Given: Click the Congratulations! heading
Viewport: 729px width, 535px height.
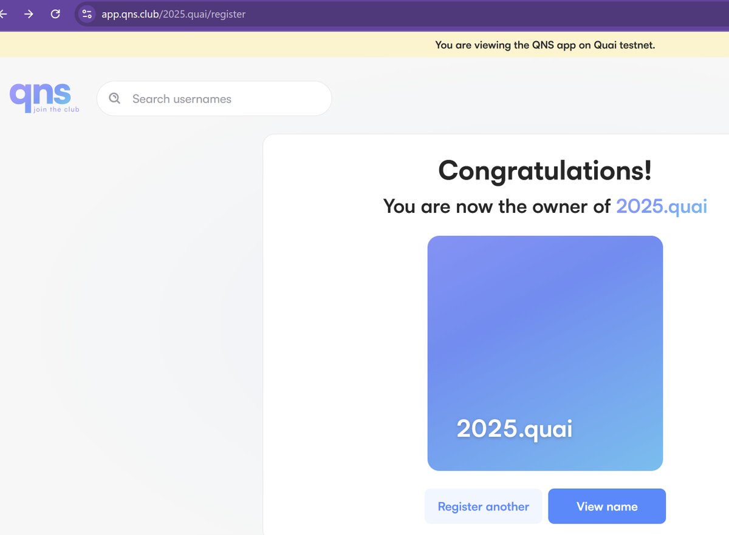Looking at the screenshot, I should tap(545, 170).
